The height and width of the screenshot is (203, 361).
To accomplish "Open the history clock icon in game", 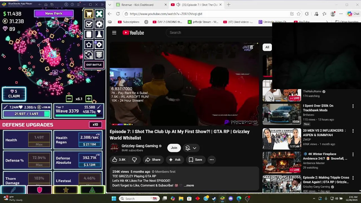I will pyautogui.click(x=89, y=55).
